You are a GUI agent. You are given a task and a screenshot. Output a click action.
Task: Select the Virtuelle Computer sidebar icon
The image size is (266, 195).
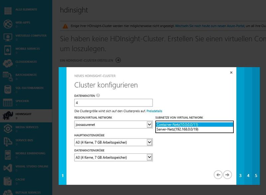pos(7,37)
